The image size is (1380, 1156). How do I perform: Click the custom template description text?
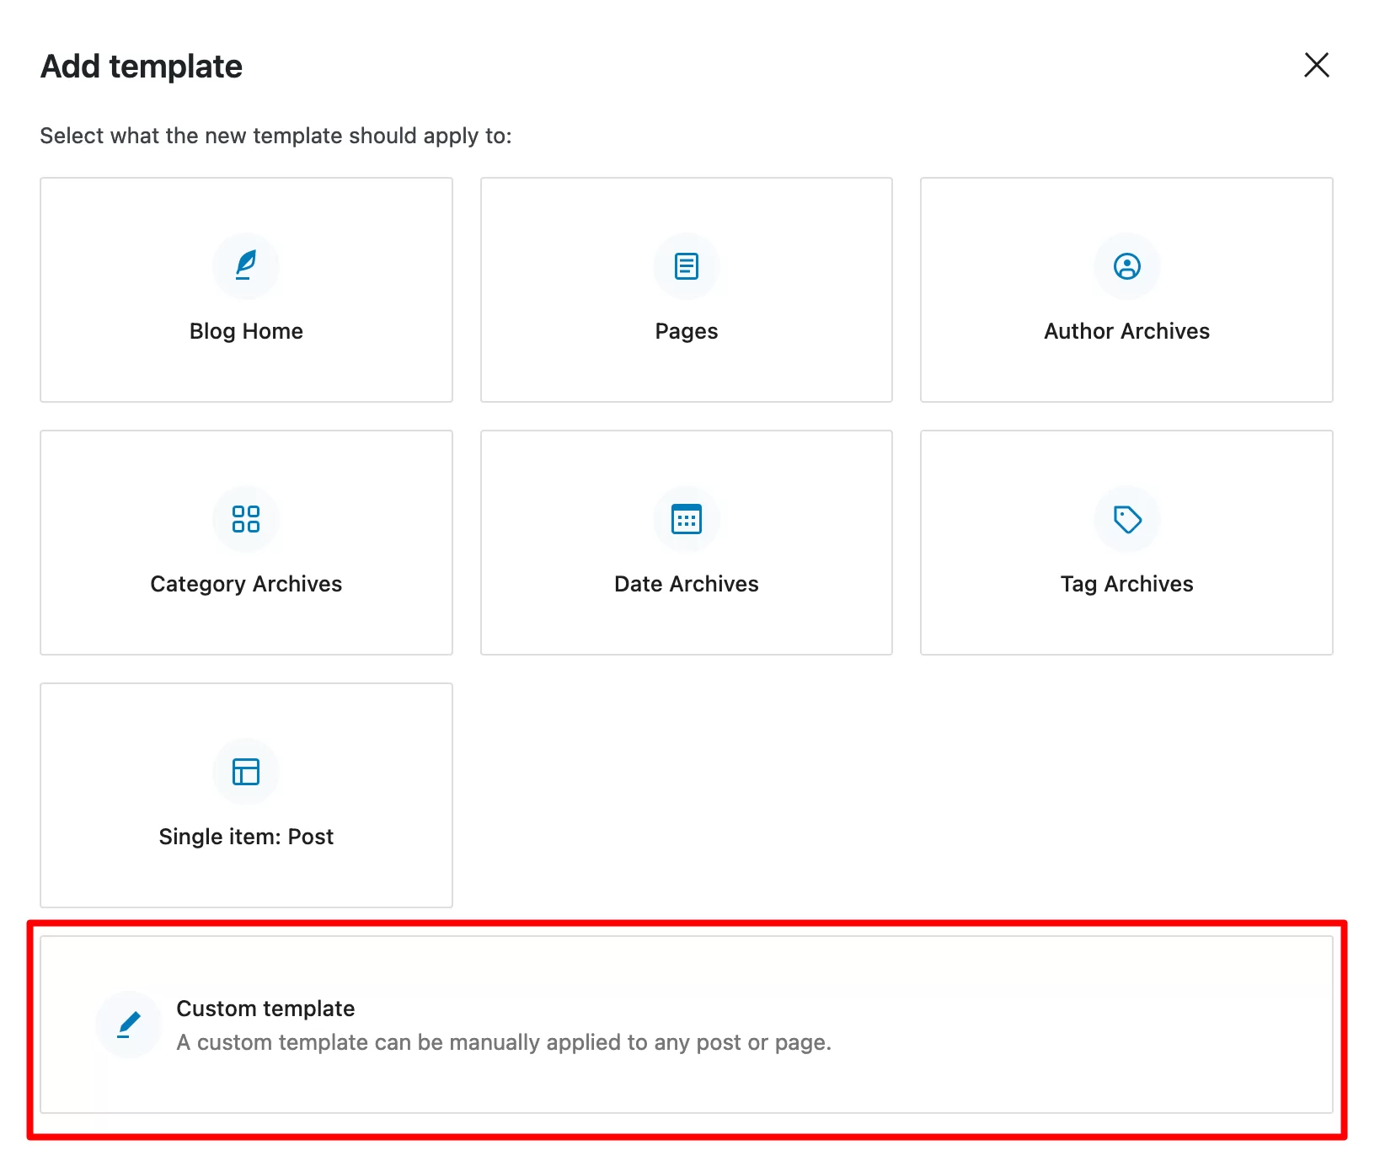[504, 1042]
